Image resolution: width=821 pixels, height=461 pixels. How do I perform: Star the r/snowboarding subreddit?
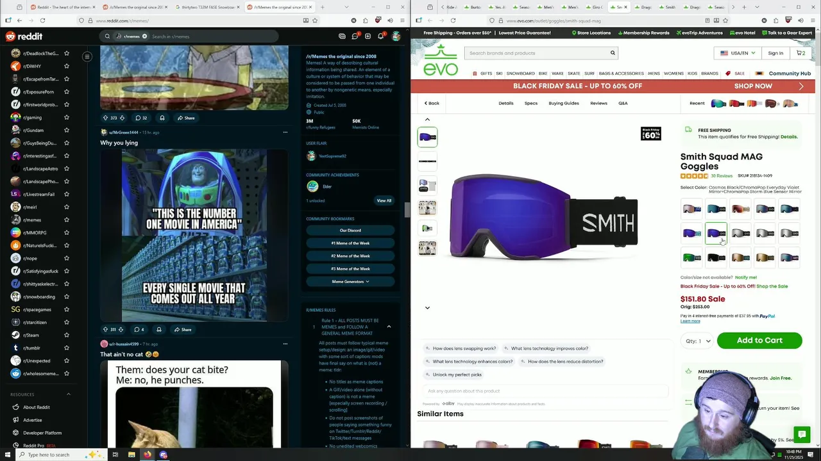coord(67,296)
